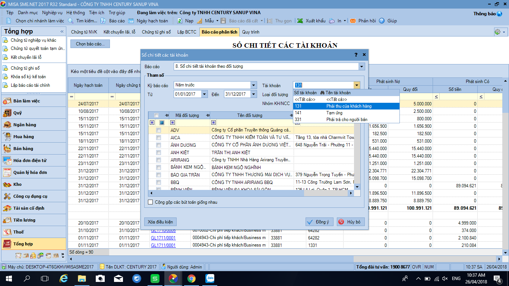
Task: Click the Tài khoản input field showing 131
Action: point(323,85)
